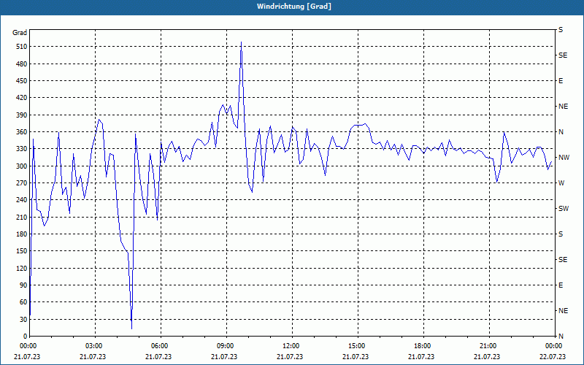This screenshot has height=365, width=584.
Task: Click the blue line's lowest dip
Action: pos(132,328)
